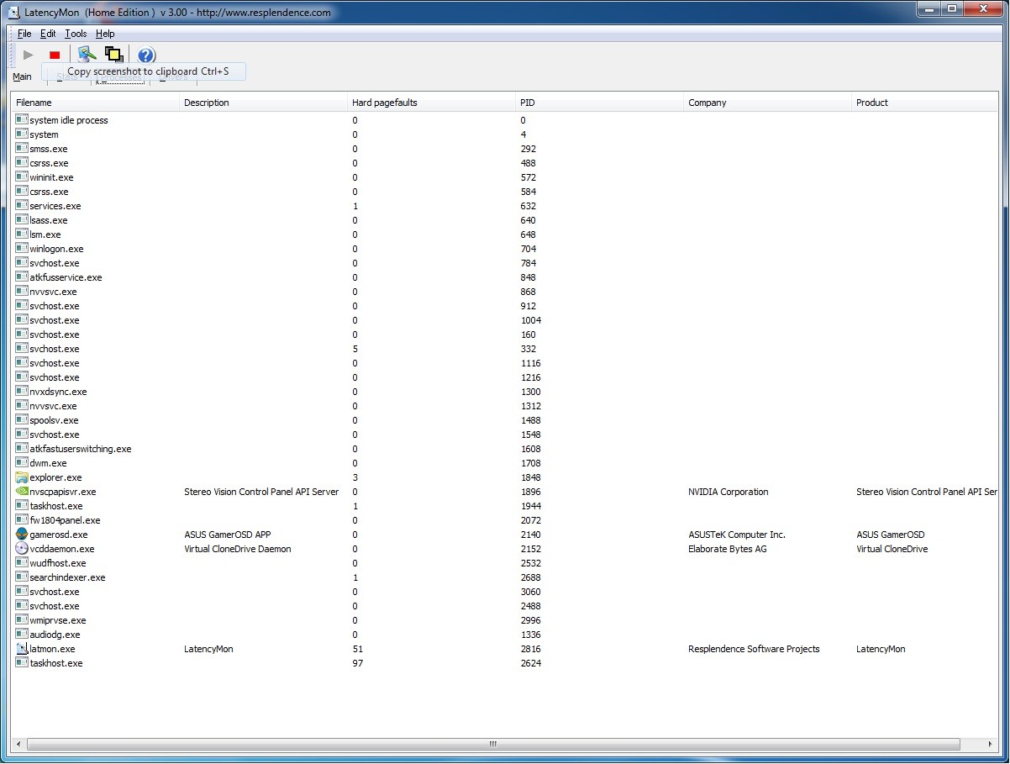Open help with the blue question mark icon
The width and height of the screenshot is (1010, 764).
click(145, 55)
